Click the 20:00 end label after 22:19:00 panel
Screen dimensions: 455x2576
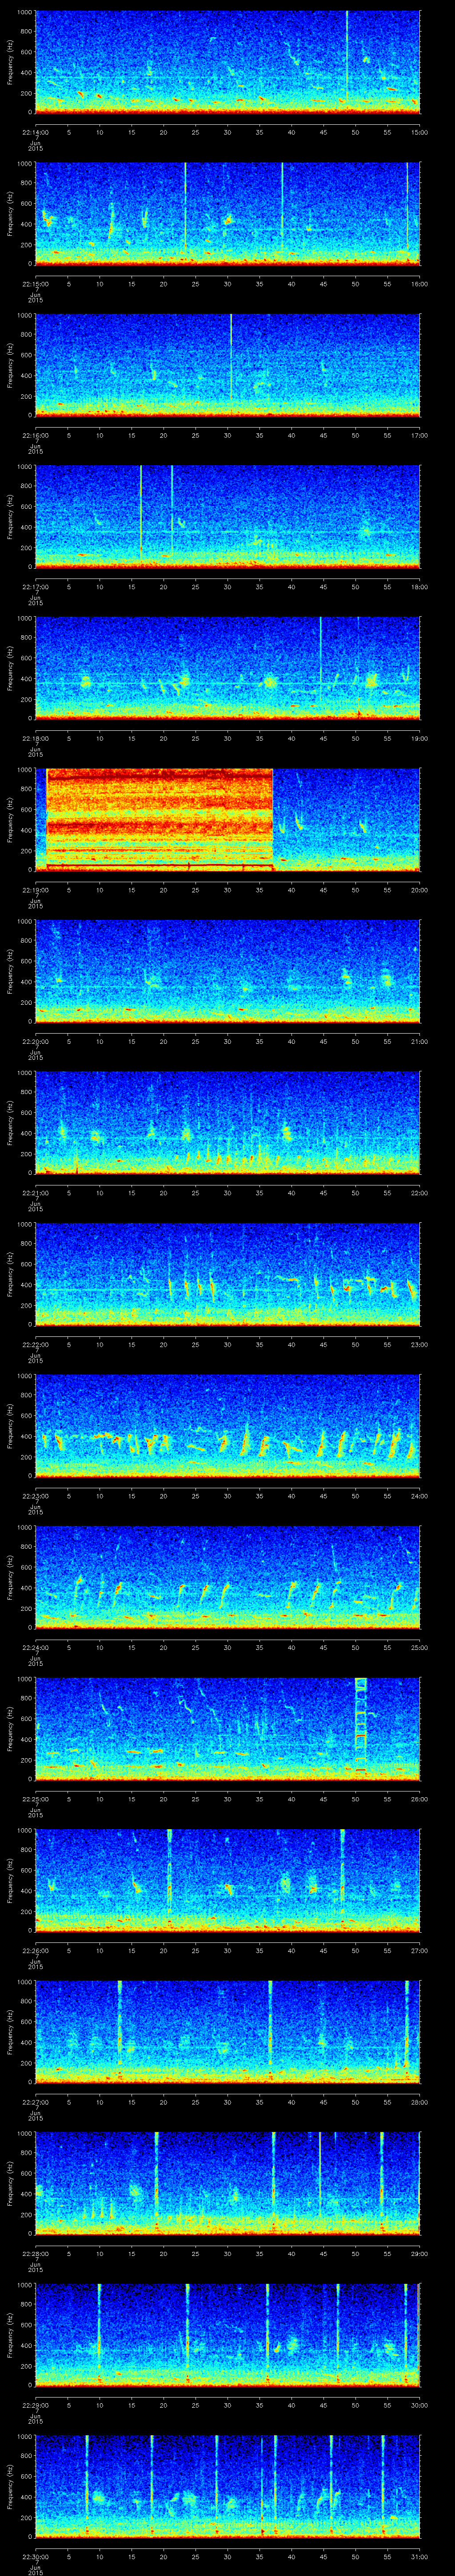[x=419, y=890]
